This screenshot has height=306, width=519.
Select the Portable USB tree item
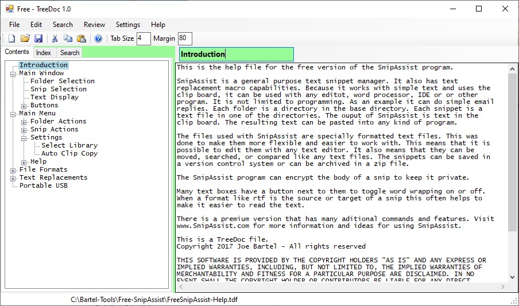click(44, 185)
